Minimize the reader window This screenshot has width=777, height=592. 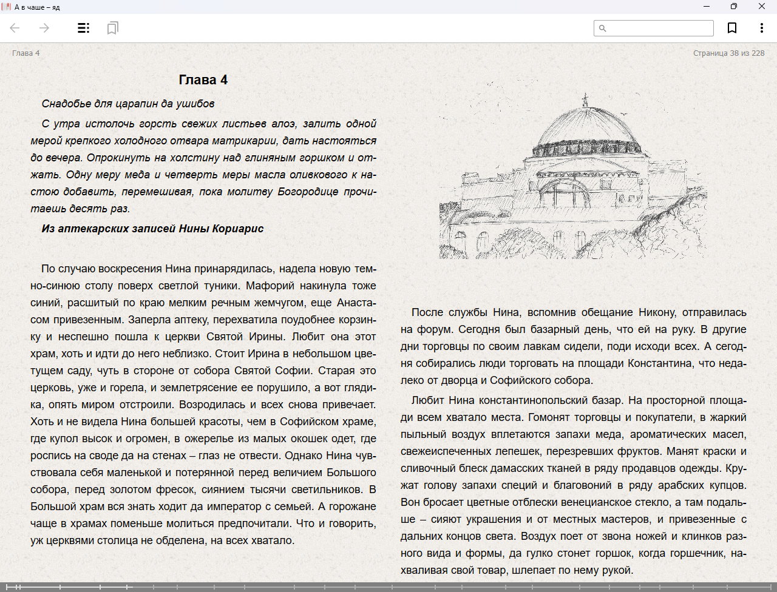point(707,7)
